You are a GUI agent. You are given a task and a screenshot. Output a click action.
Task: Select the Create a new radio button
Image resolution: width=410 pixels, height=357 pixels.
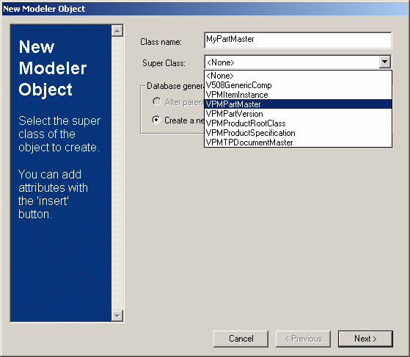[x=156, y=120]
